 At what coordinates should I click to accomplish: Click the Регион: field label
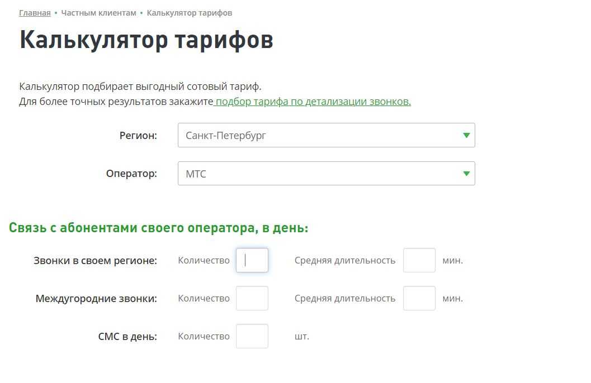138,136
